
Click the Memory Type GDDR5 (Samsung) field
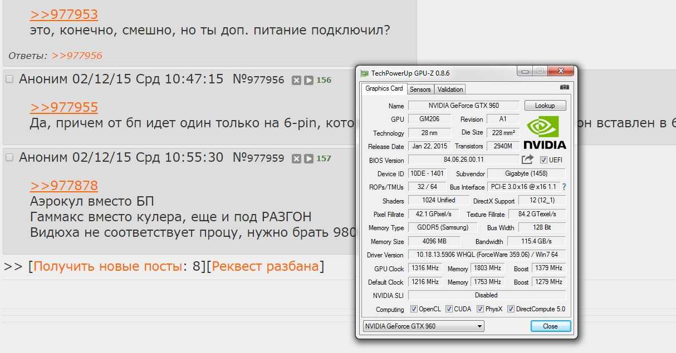point(443,227)
